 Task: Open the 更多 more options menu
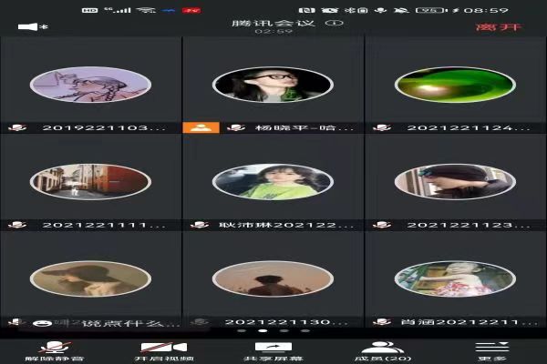click(x=491, y=349)
